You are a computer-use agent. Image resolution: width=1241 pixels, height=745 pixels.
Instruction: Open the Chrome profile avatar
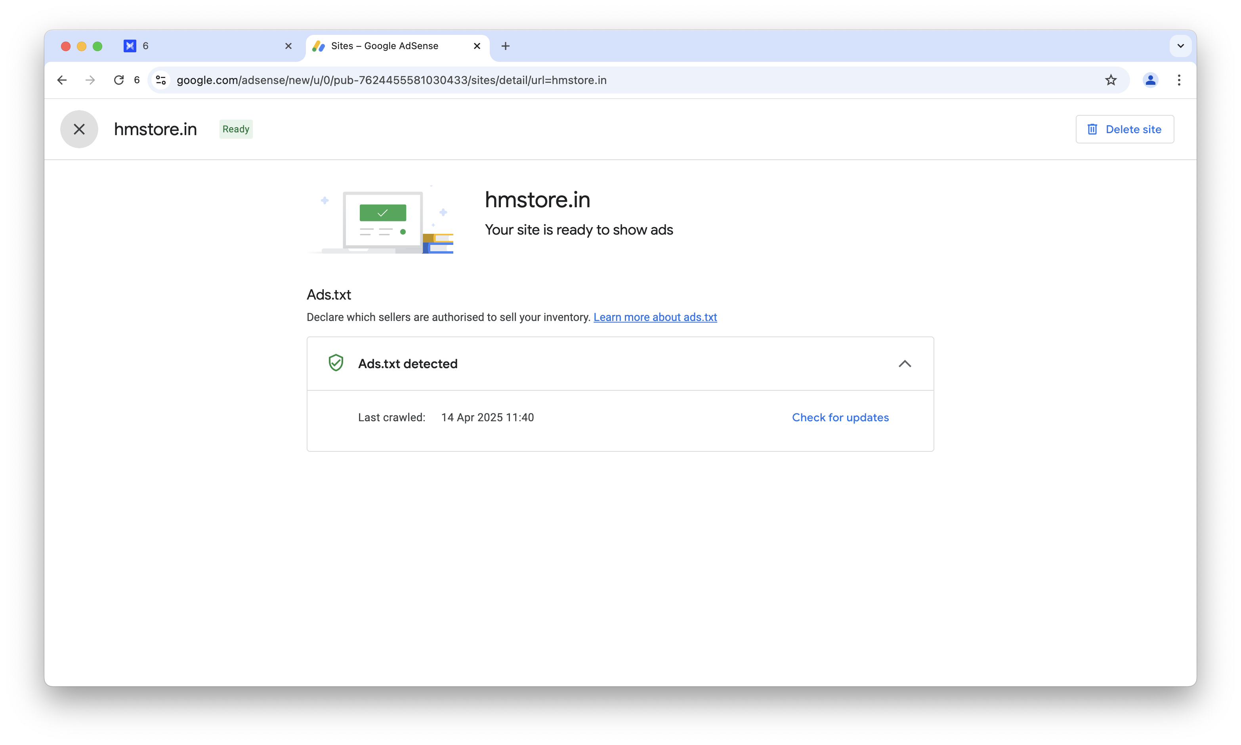(1150, 80)
